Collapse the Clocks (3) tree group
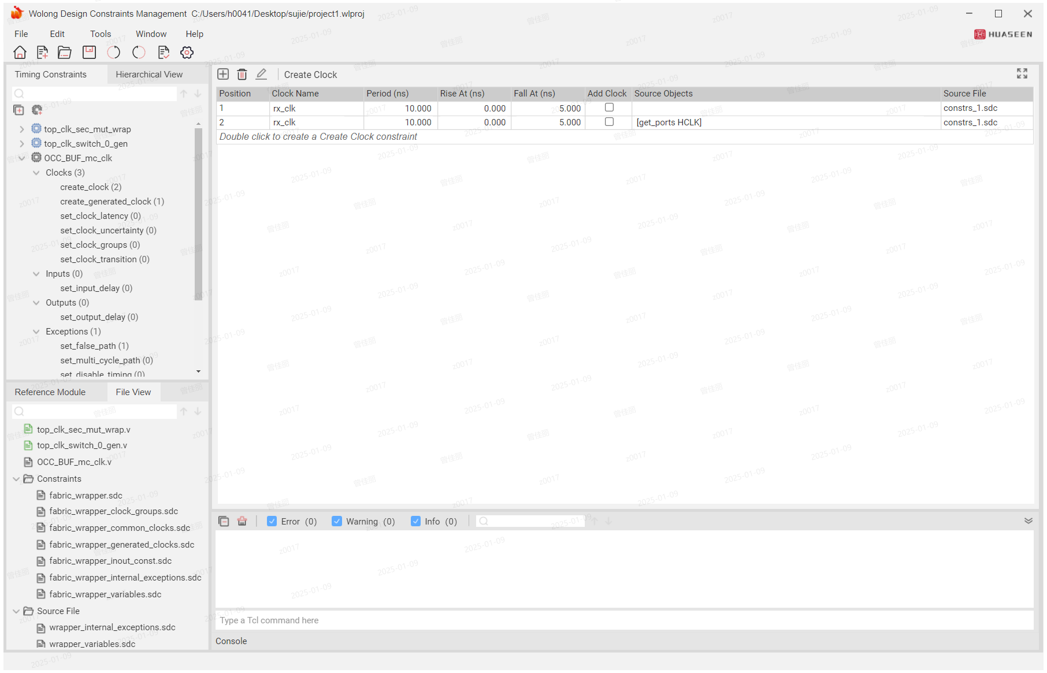 [36, 173]
